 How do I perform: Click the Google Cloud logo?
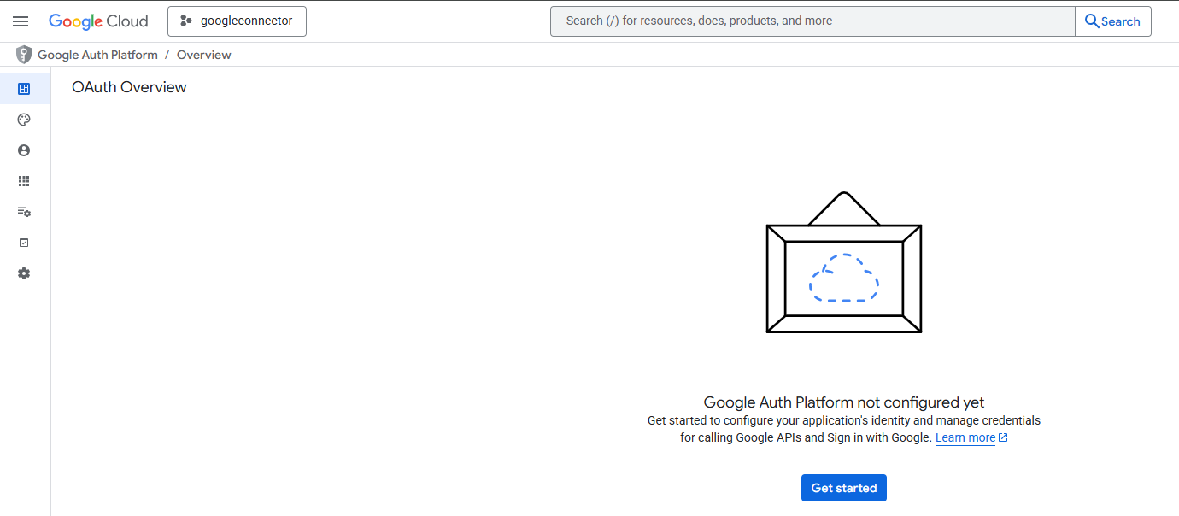point(98,21)
